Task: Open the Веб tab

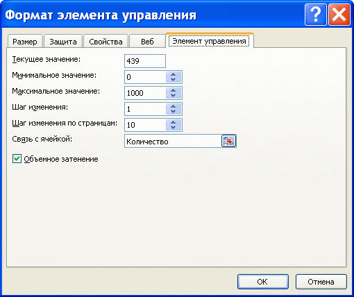Action: (147, 42)
